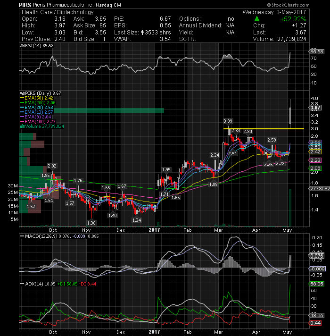Click the large green May volume bar
Viewport: 330px width, 336px height.
point(290,208)
